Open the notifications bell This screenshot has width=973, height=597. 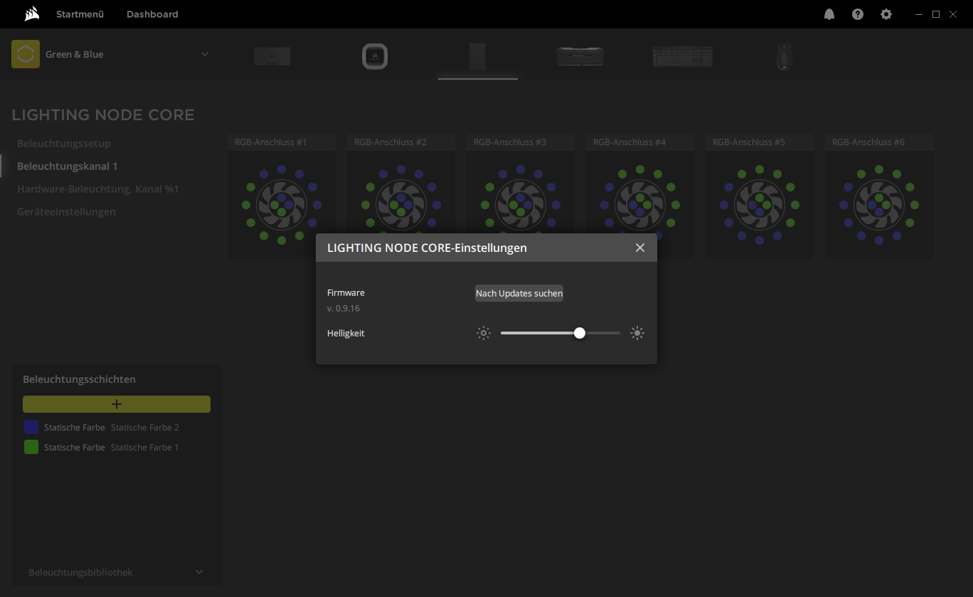(x=829, y=14)
